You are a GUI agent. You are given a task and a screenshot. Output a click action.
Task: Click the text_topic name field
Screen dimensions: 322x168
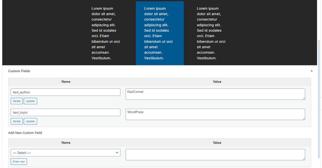pos(65,112)
